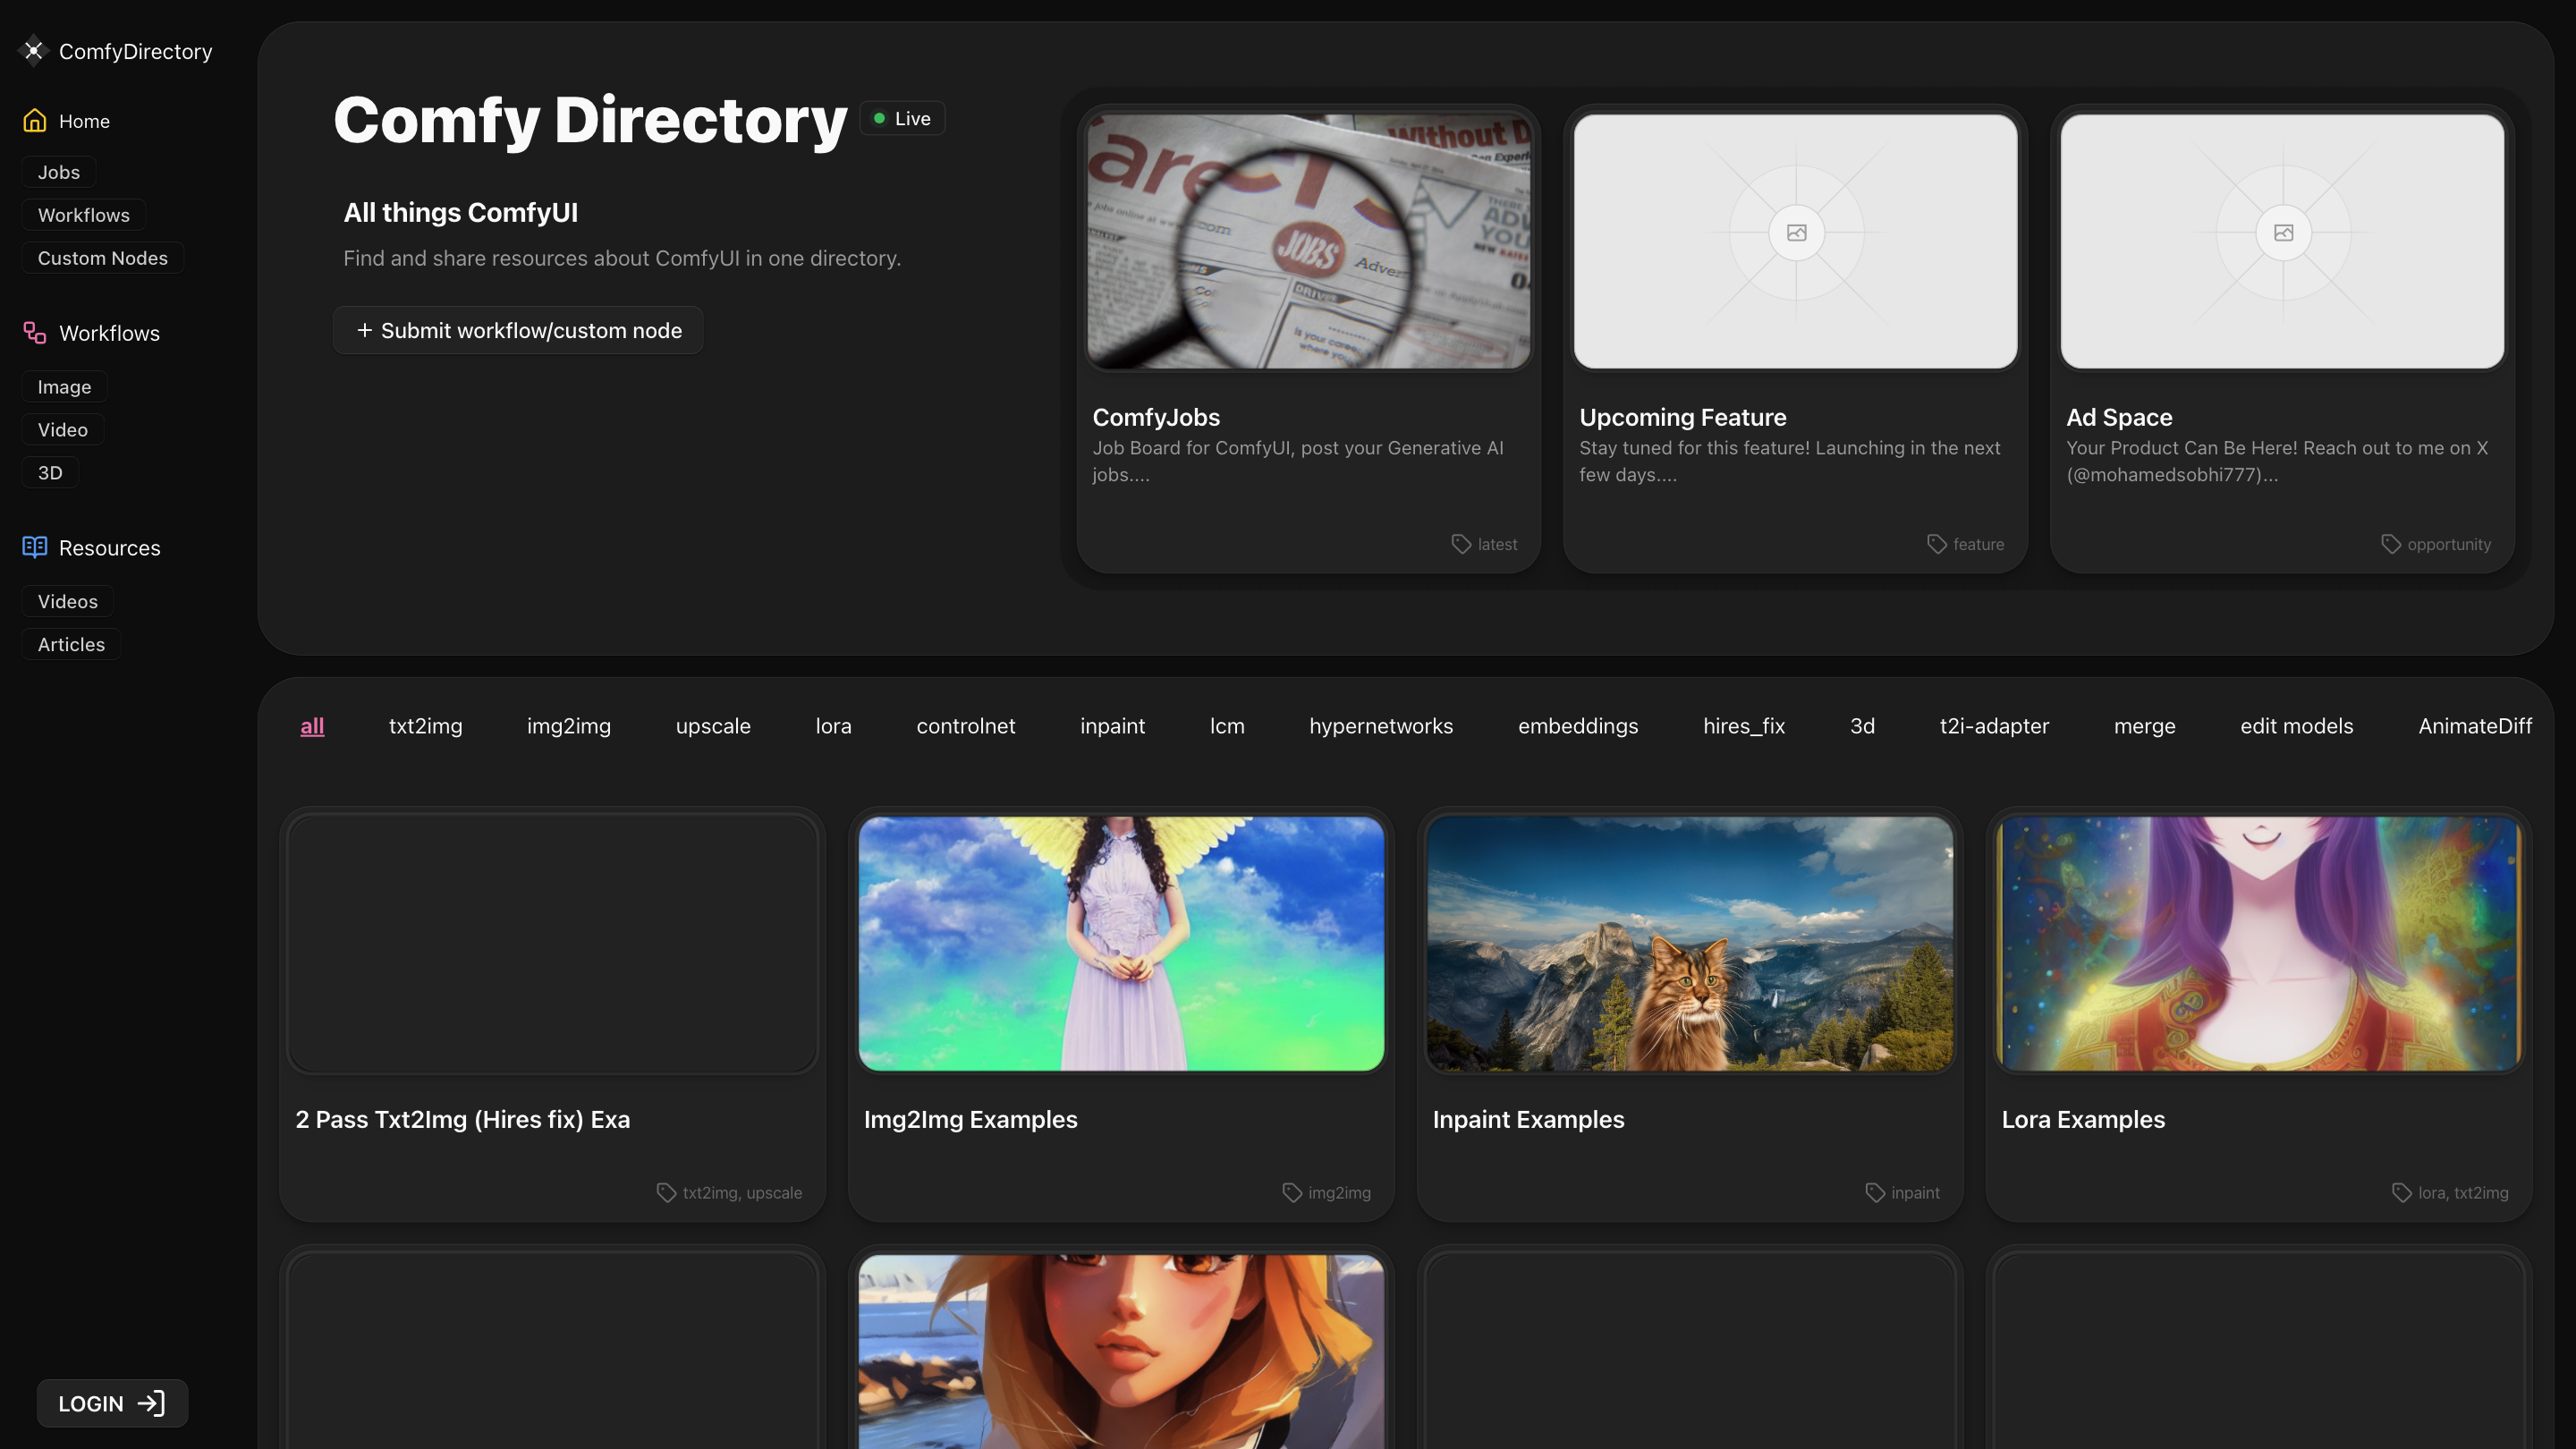Open the Inpaint Examples thumbnail image
This screenshot has height=1449, width=2576.
tap(1688, 944)
